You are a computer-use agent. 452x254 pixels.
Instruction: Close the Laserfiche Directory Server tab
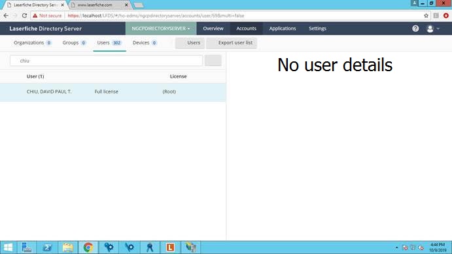coord(62,5)
